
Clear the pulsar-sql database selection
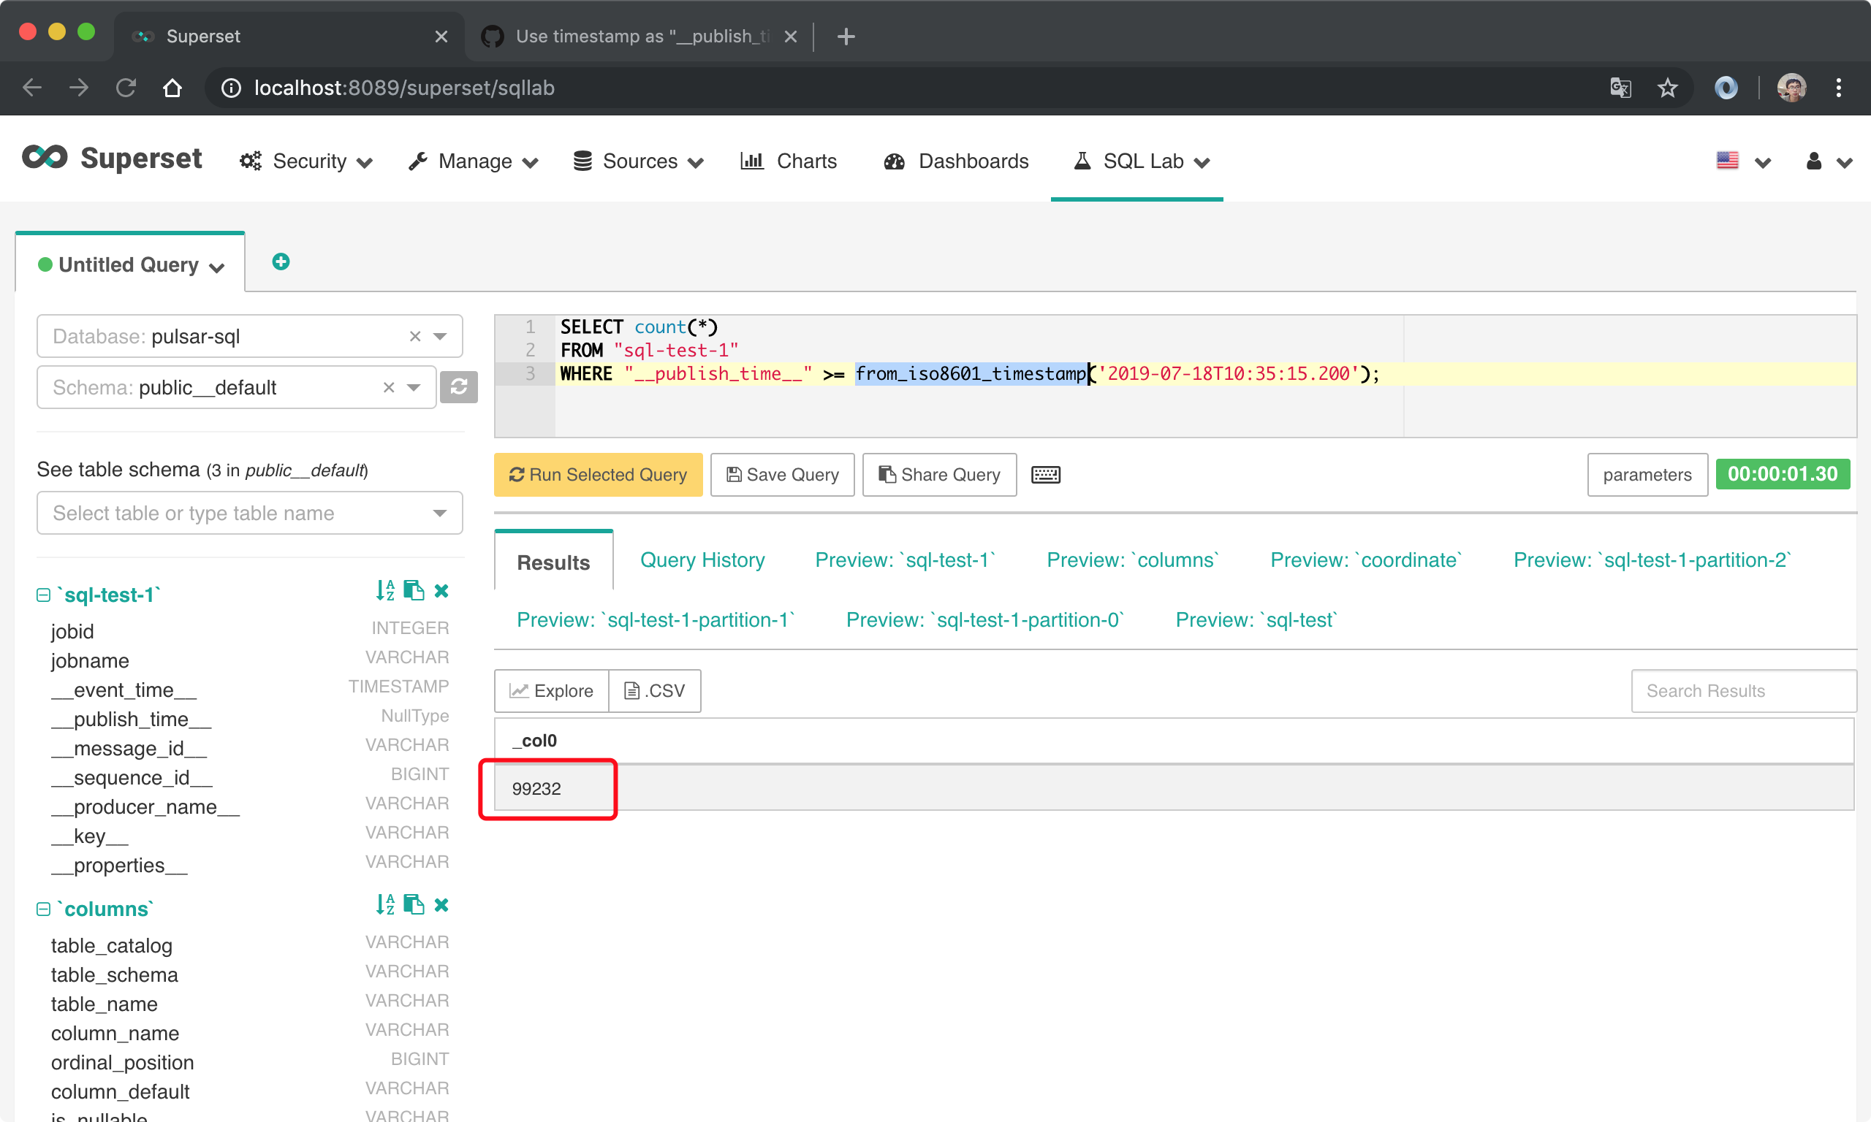point(414,337)
